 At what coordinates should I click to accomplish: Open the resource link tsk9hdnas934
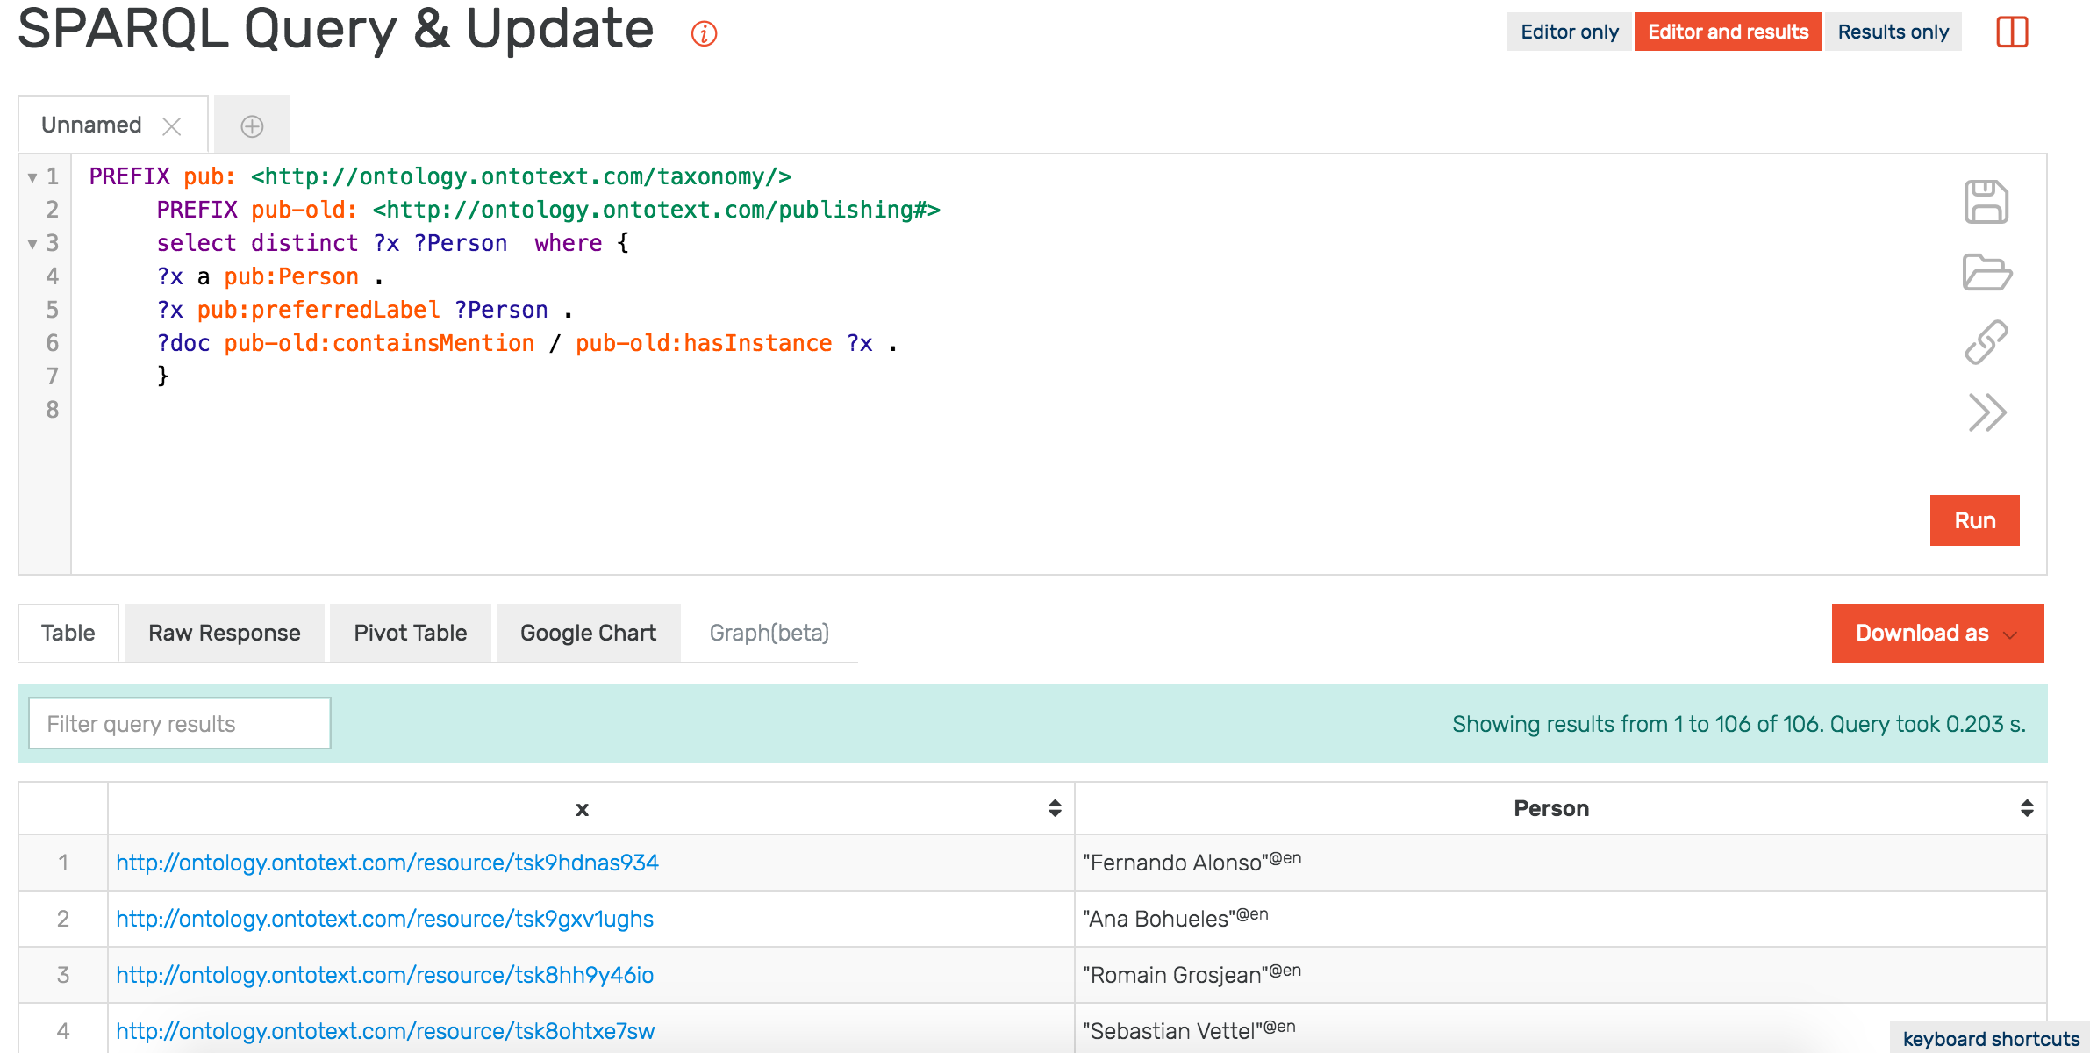[387, 863]
